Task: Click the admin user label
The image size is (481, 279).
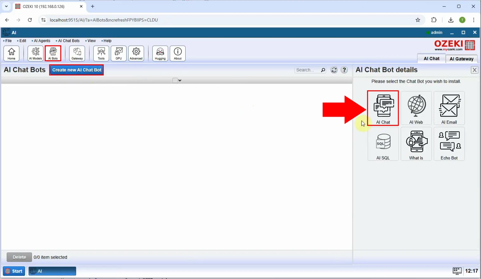Action: click(437, 32)
